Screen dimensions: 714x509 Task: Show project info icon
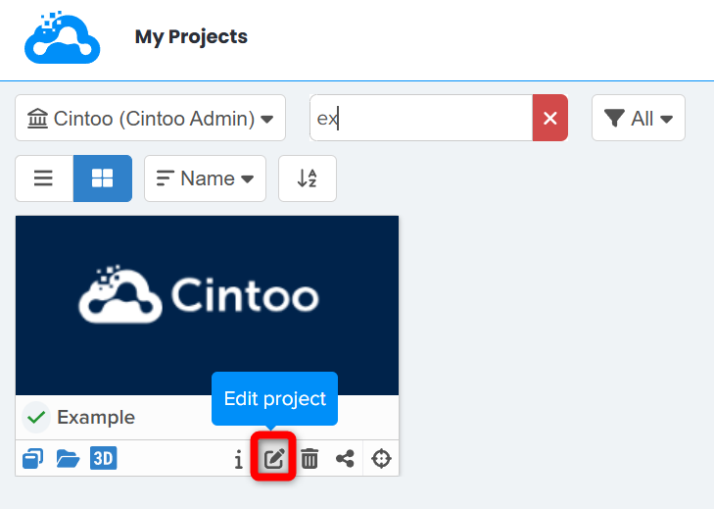pyautogui.click(x=239, y=459)
